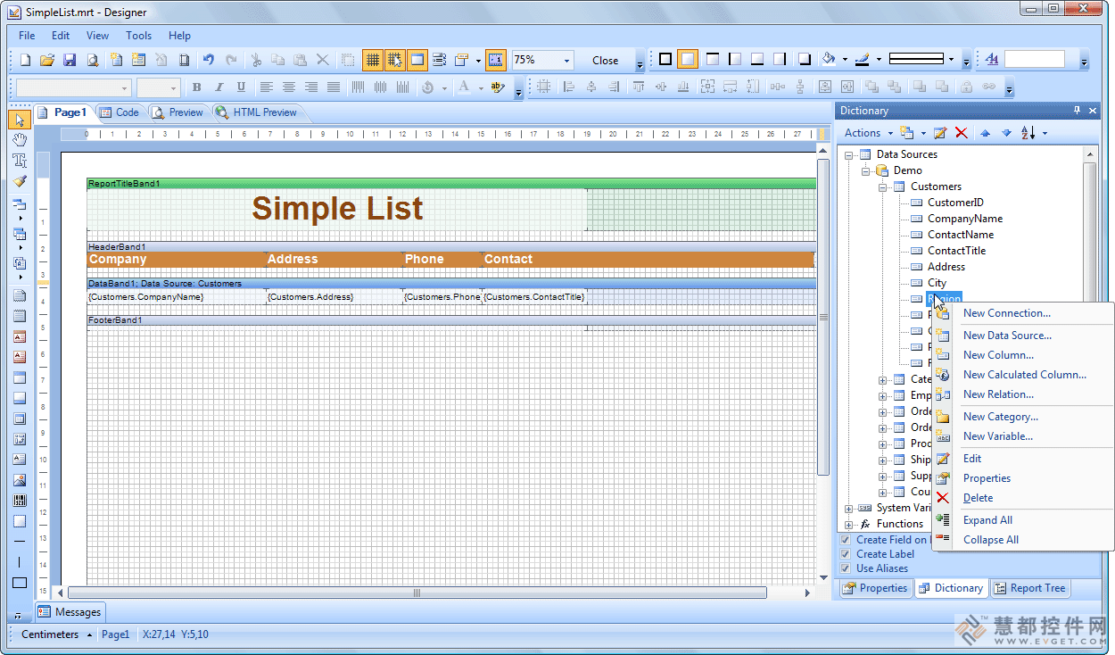This screenshot has height=655, width=1115.
Task: Open the Properties panel tab
Action: click(x=875, y=588)
